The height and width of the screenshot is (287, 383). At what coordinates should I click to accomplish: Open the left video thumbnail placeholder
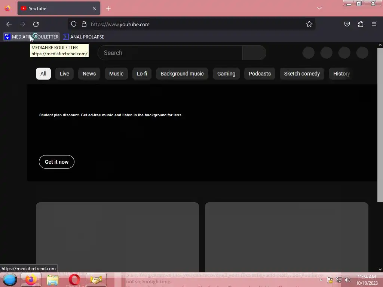point(117,237)
